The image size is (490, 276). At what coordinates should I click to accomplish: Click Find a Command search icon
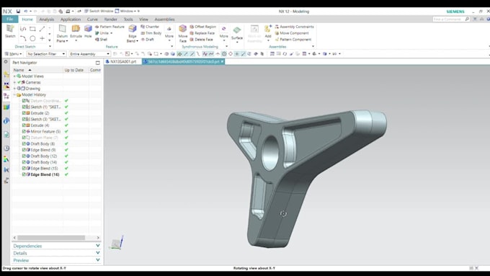467,19
